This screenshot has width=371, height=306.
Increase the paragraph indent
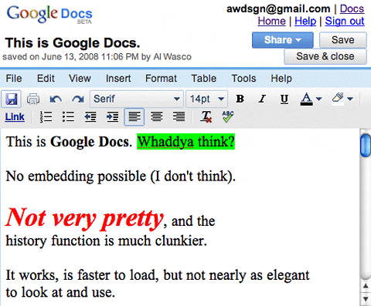pyautogui.click(x=113, y=117)
